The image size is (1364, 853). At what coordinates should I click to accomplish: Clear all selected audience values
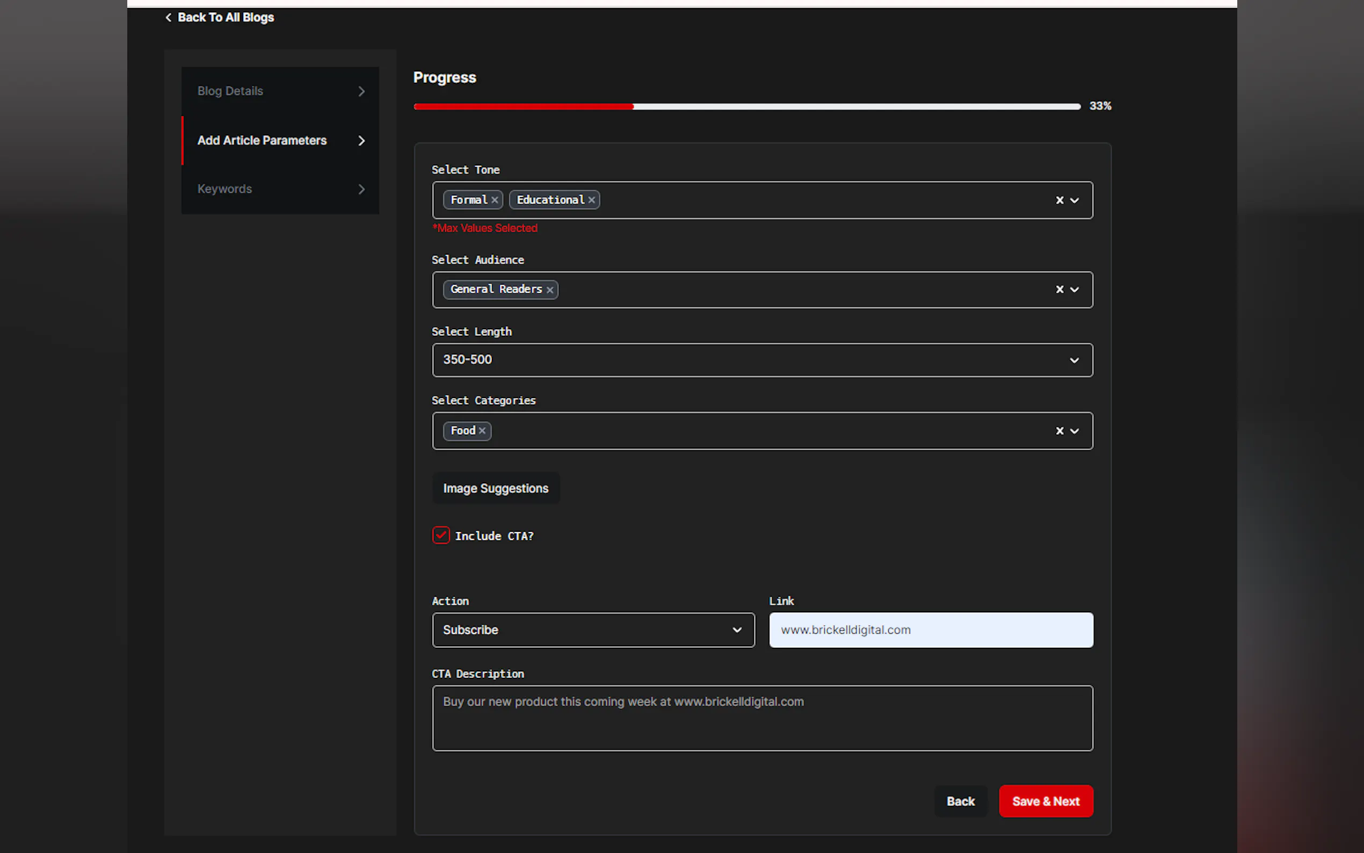coord(1060,290)
